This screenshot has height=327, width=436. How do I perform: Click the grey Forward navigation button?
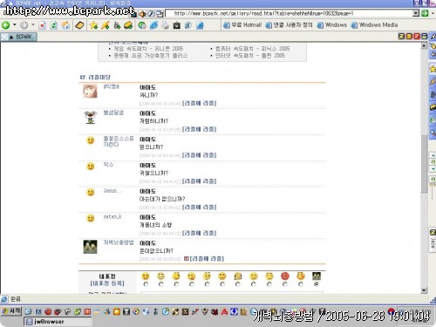(24, 25)
